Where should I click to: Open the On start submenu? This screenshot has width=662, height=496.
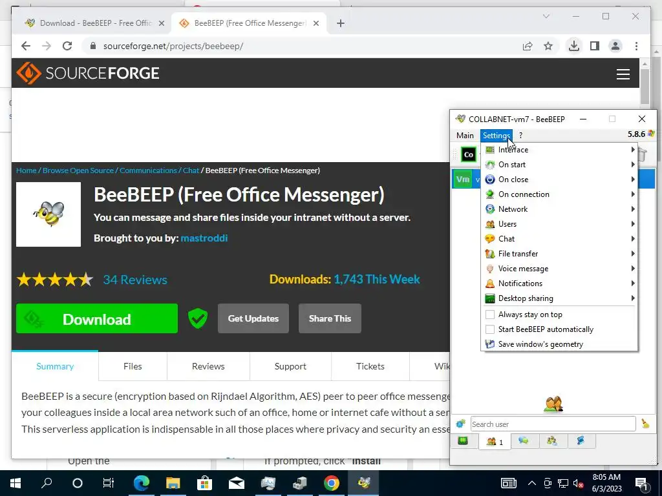click(559, 165)
